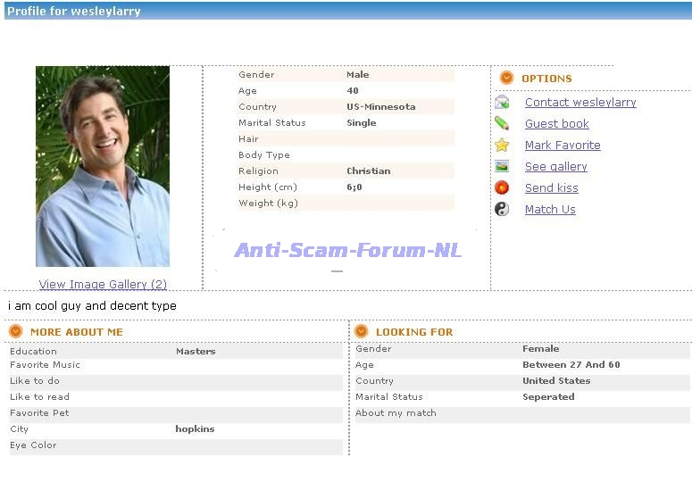This screenshot has width=692, height=499.
Task: Click the red kiss icon beside Send kiss
Action: [502, 187]
